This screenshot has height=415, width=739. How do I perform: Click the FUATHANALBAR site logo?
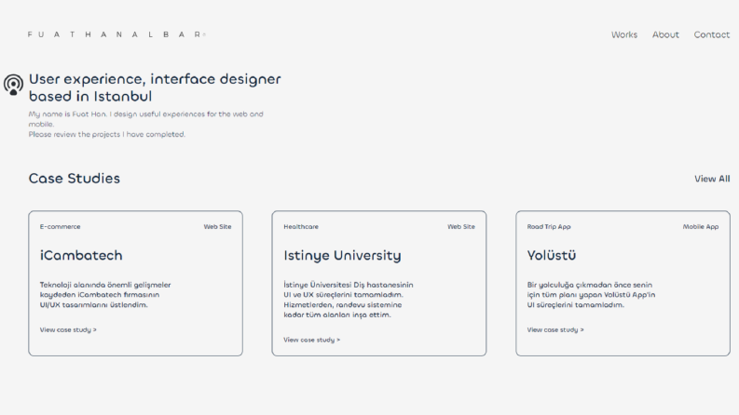pos(116,34)
